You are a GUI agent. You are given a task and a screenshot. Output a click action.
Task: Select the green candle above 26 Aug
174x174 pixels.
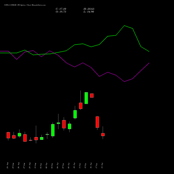[19, 135]
